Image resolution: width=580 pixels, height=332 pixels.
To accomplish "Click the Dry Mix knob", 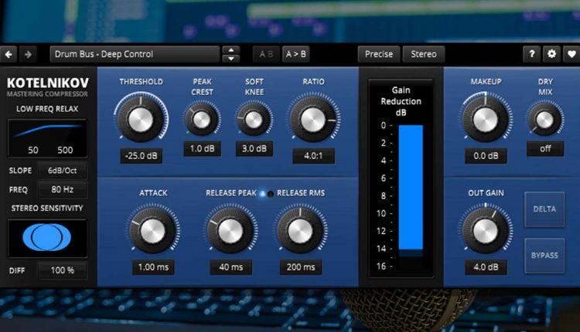I will [545, 119].
